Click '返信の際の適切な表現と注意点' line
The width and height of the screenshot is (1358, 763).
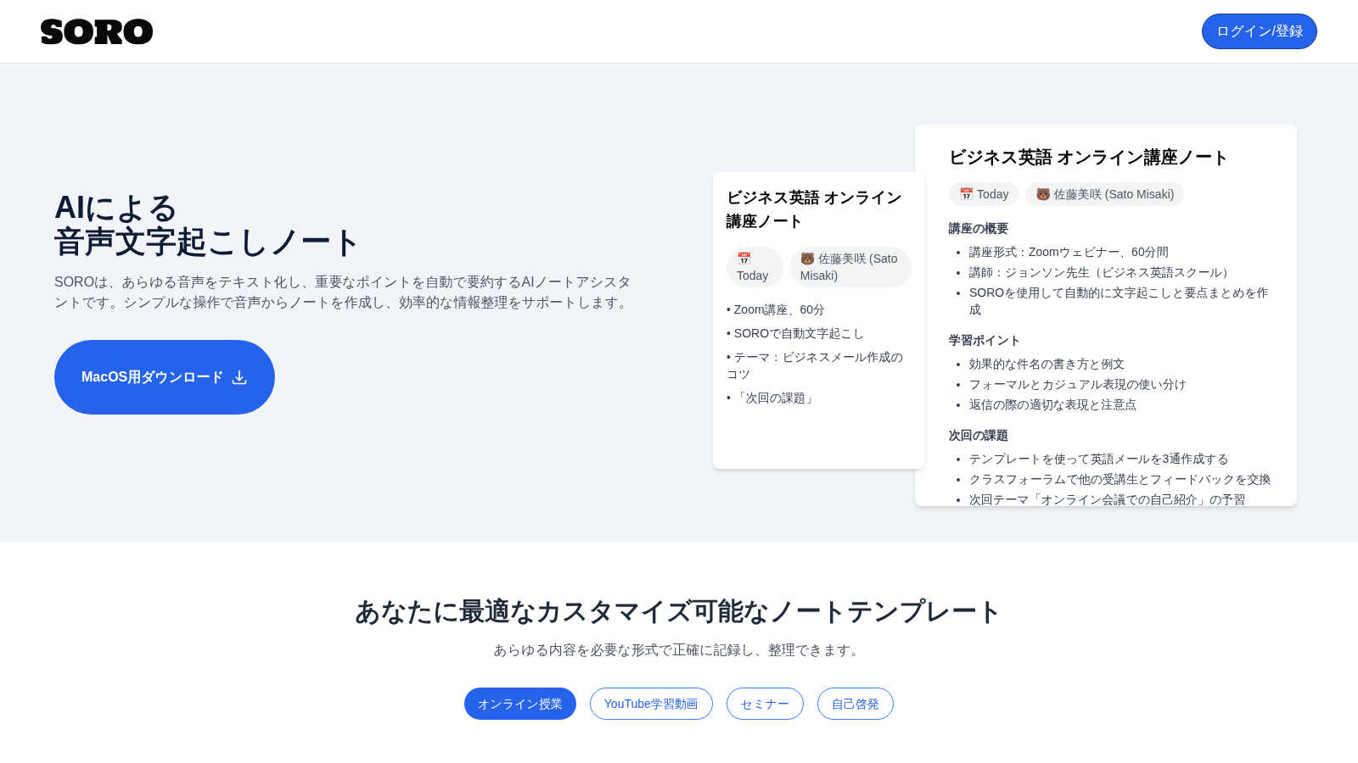(x=1052, y=404)
